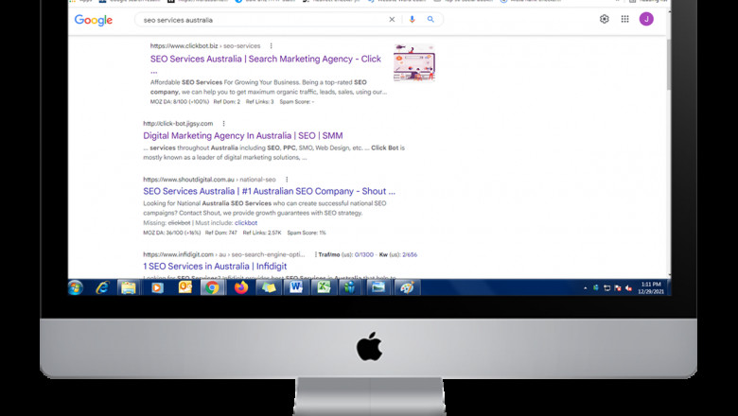
Task: Click 'Spam Score: 1%' metric text
Action: [x=307, y=233]
